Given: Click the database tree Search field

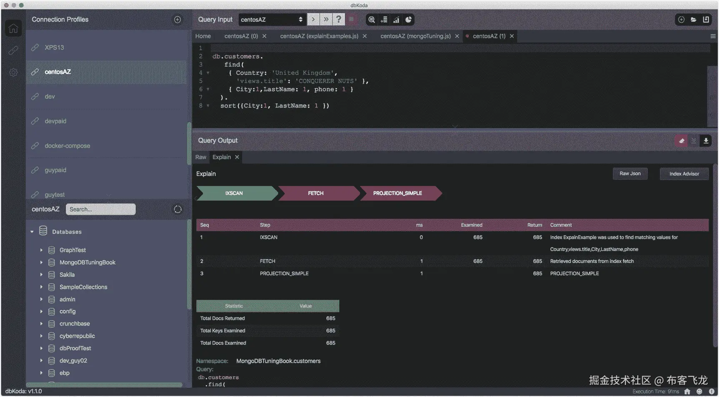Looking at the screenshot, I should [x=100, y=209].
